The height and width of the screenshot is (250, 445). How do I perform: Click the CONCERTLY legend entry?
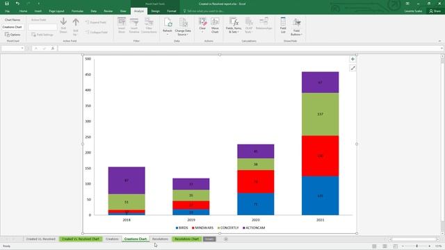[x=228, y=228]
